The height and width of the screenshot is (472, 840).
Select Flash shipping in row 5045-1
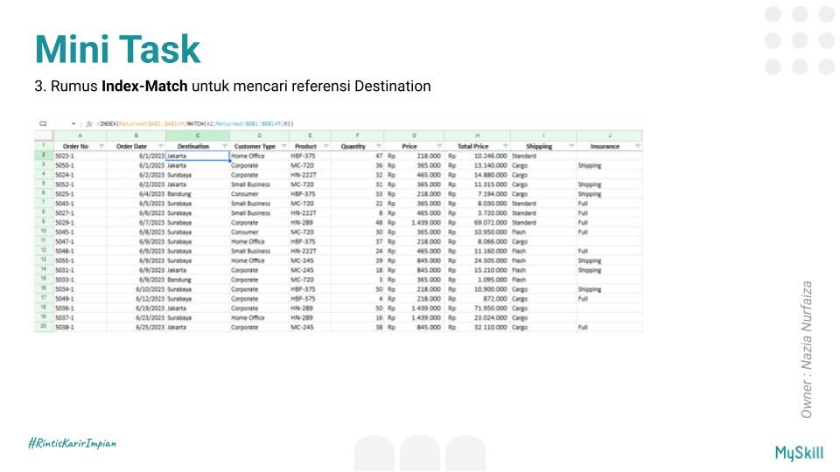543,233
